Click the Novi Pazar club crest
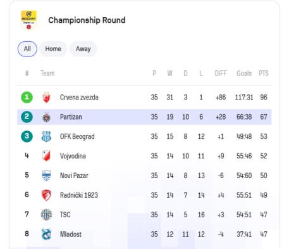296x249 pixels. tap(46, 176)
